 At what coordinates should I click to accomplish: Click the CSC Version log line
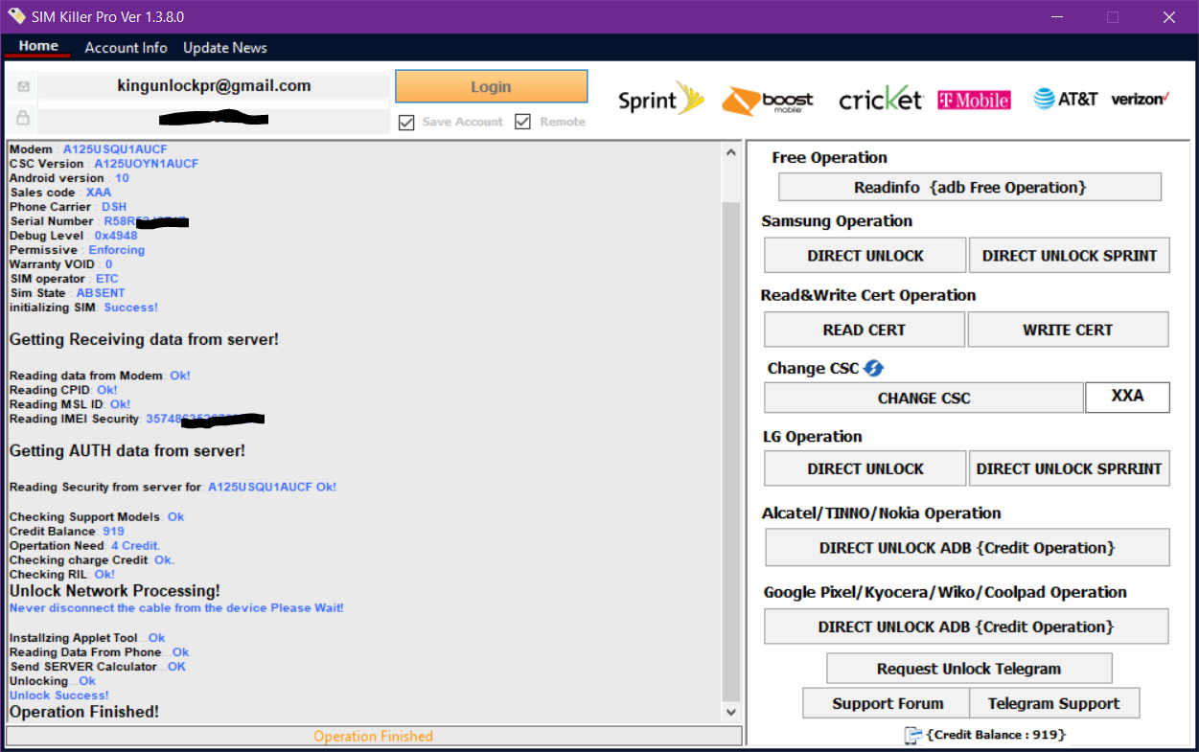point(104,164)
